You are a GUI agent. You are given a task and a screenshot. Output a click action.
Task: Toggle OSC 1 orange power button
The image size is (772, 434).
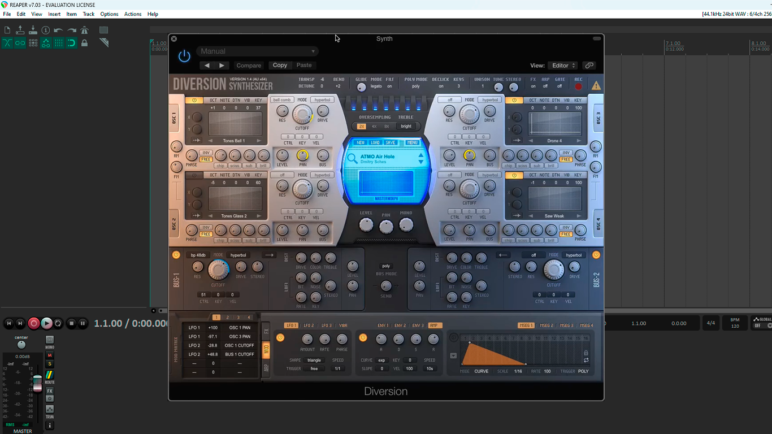(x=194, y=100)
